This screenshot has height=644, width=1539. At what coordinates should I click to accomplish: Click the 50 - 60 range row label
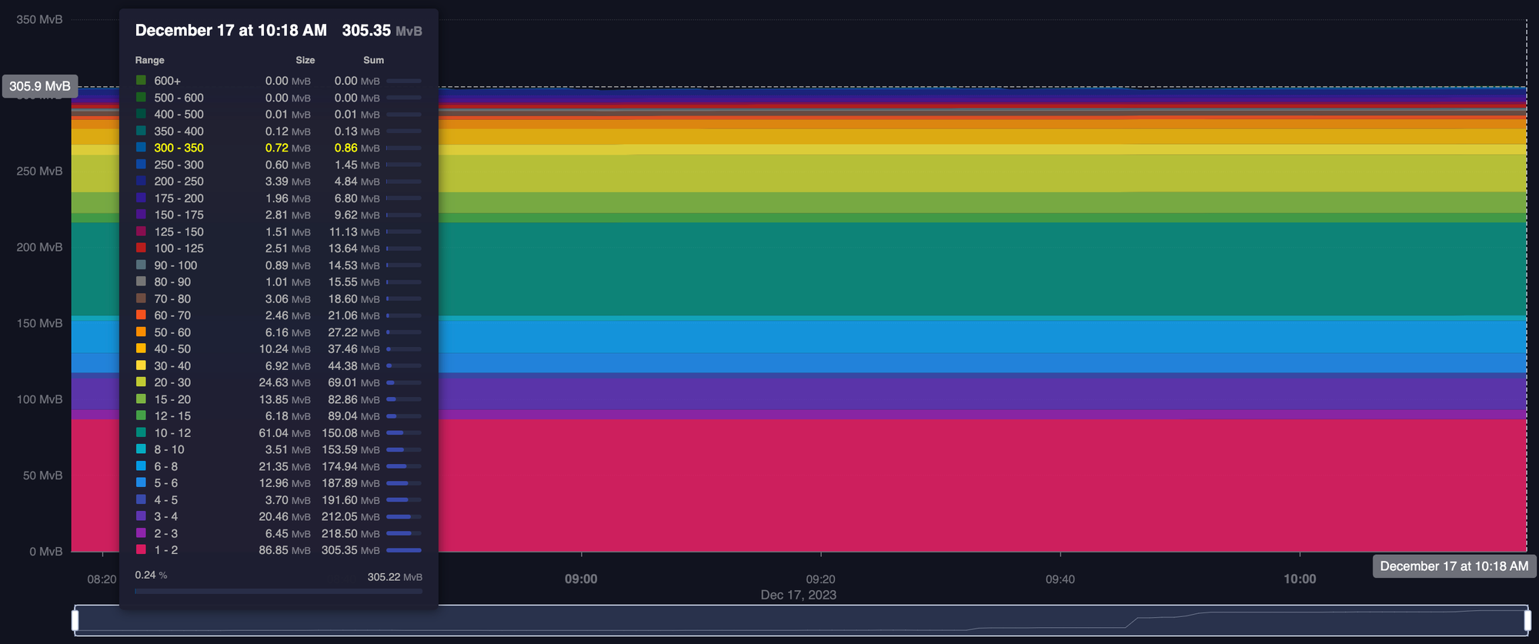pos(172,332)
